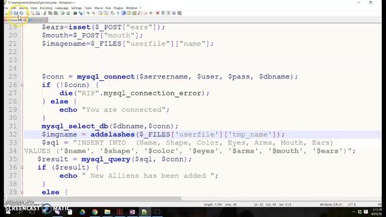Click addslashes on line 32
The height and width of the screenshot is (217, 386).
click(113, 134)
